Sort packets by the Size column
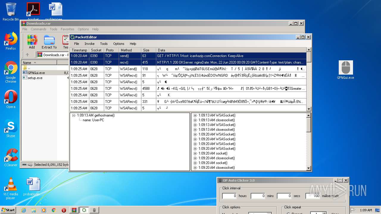 [x=149, y=50]
